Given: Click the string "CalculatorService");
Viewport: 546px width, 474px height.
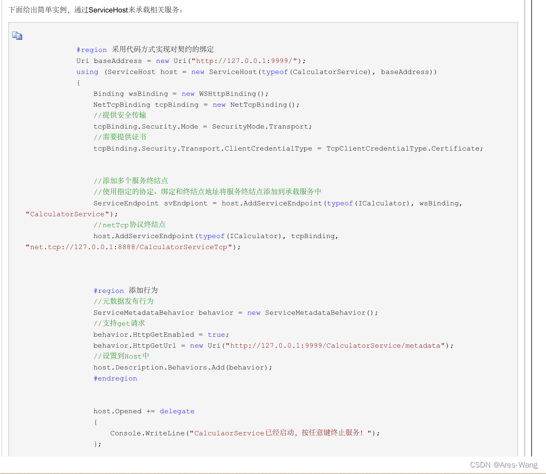Looking at the screenshot, I should pos(72,214).
